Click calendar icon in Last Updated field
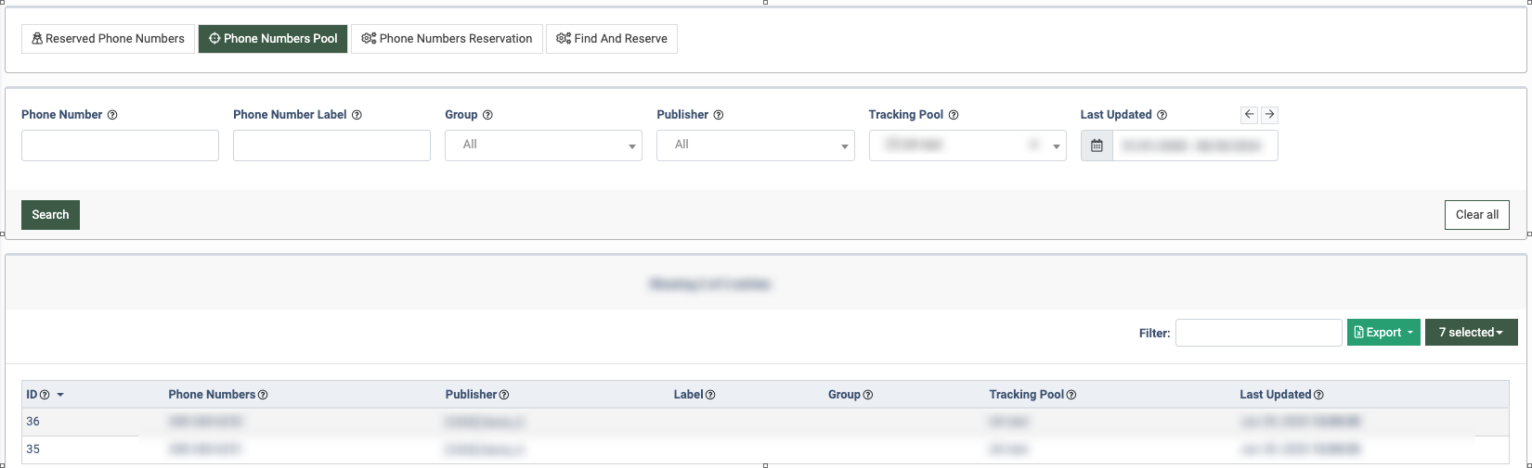The image size is (1532, 468). [1097, 145]
